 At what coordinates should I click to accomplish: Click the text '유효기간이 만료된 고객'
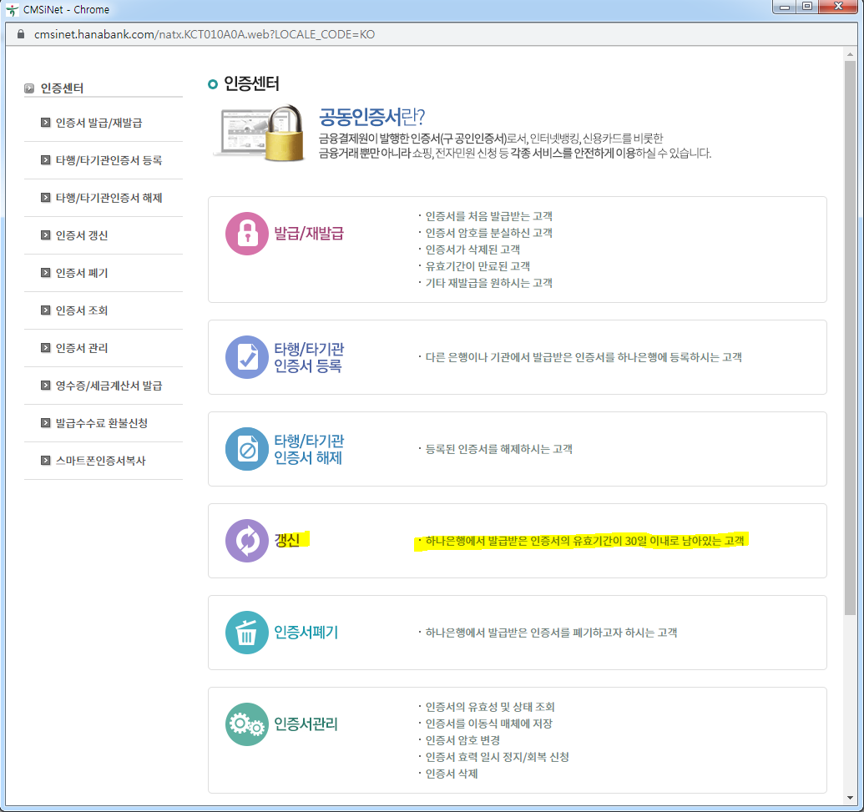click(x=477, y=266)
